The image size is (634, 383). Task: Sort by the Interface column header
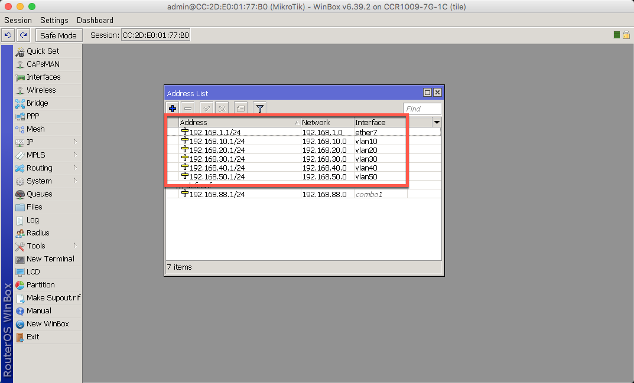(x=380, y=122)
